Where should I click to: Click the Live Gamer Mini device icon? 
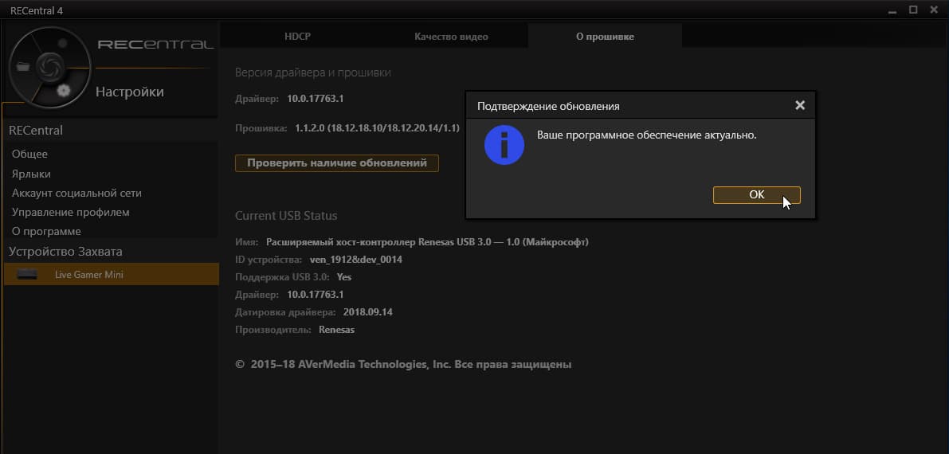coord(27,275)
